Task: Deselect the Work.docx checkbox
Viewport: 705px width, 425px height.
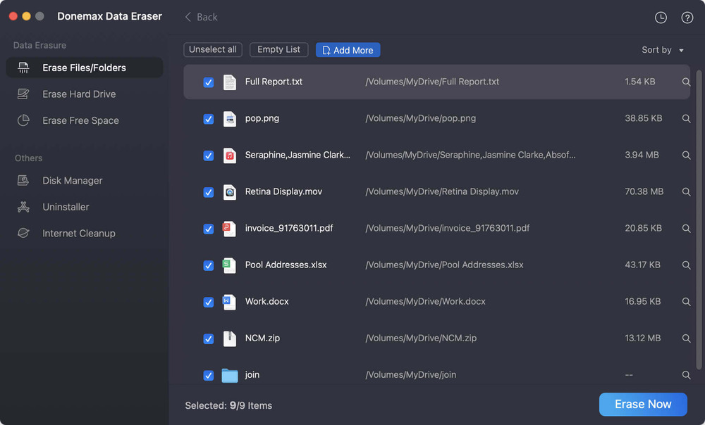Action: [x=208, y=302]
